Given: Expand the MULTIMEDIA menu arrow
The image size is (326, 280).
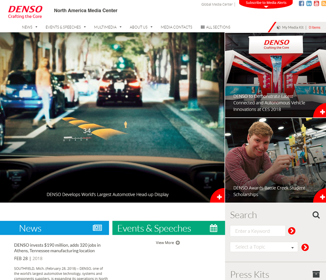Looking at the screenshot, I should coord(121,27).
